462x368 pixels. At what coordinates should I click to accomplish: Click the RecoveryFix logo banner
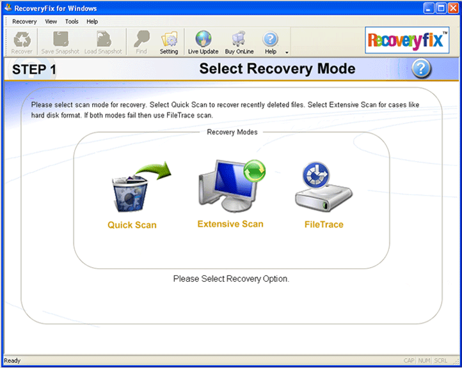407,40
